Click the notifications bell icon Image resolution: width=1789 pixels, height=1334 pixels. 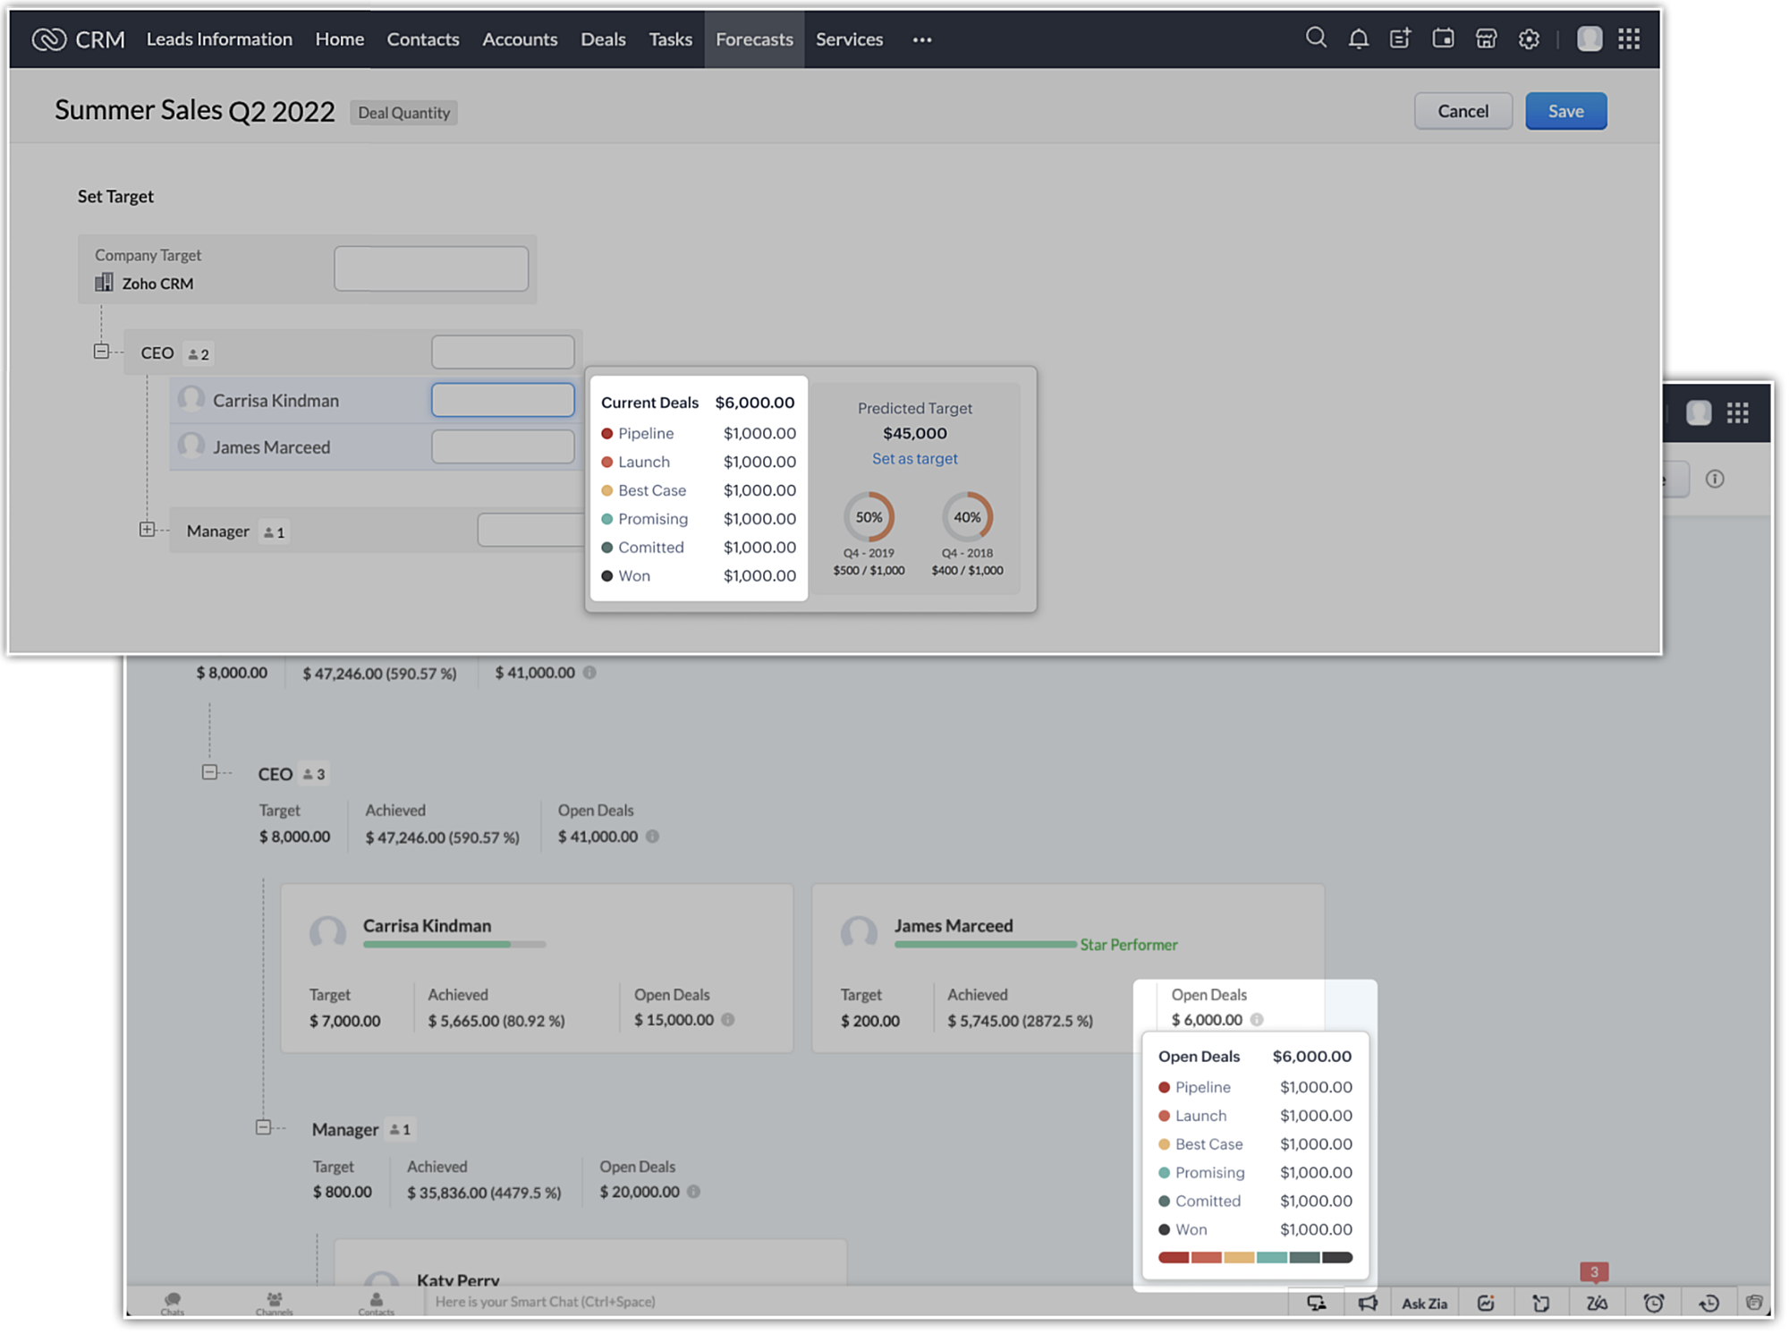1358,38
